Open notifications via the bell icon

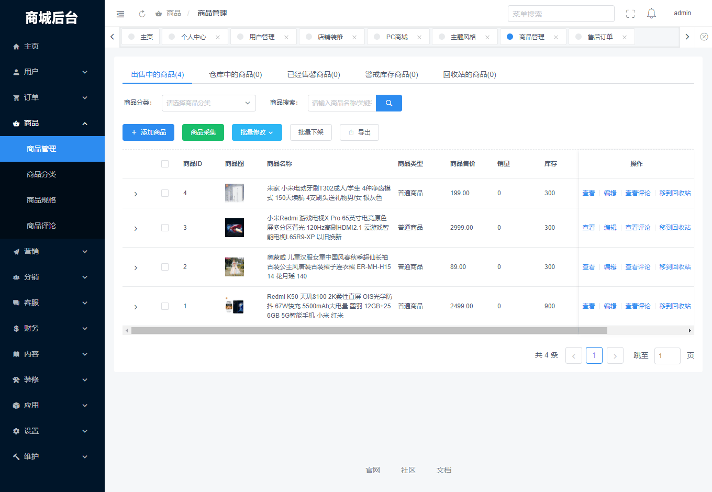pyautogui.click(x=651, y=14)
